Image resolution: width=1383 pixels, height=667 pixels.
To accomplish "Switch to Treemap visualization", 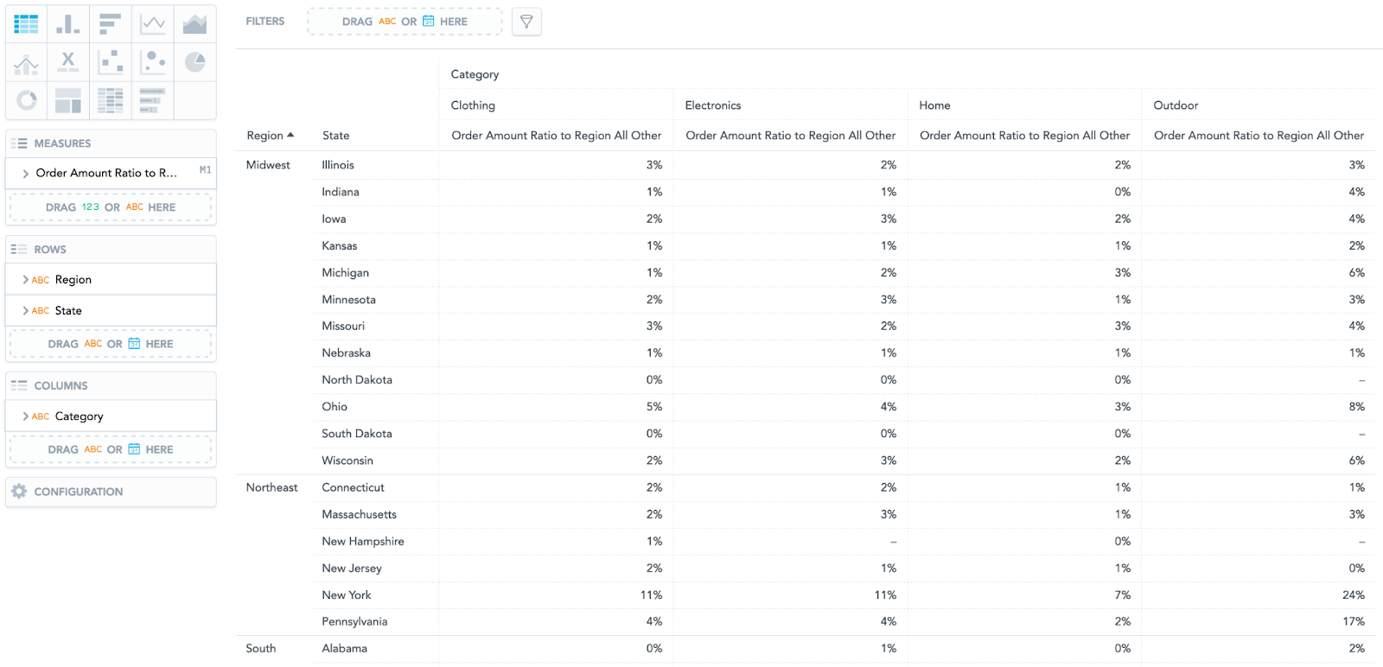I will click(68, 100).
